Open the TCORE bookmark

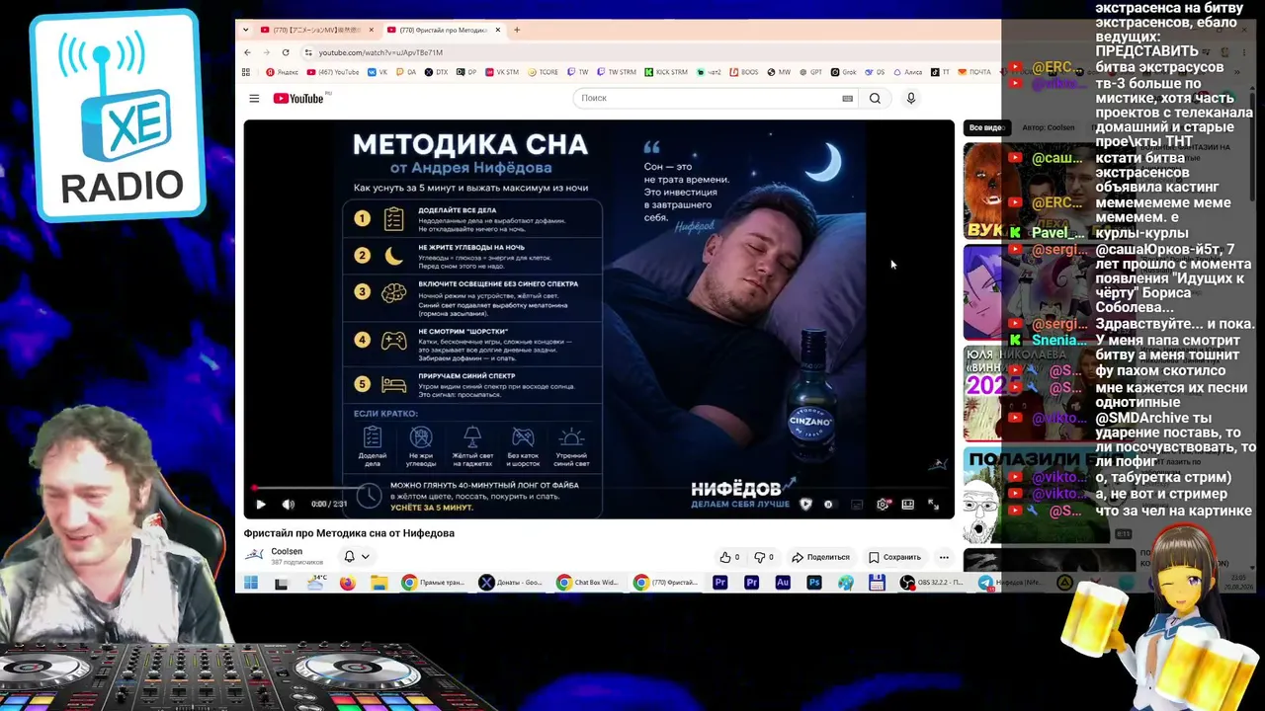(x=542, y=72)
